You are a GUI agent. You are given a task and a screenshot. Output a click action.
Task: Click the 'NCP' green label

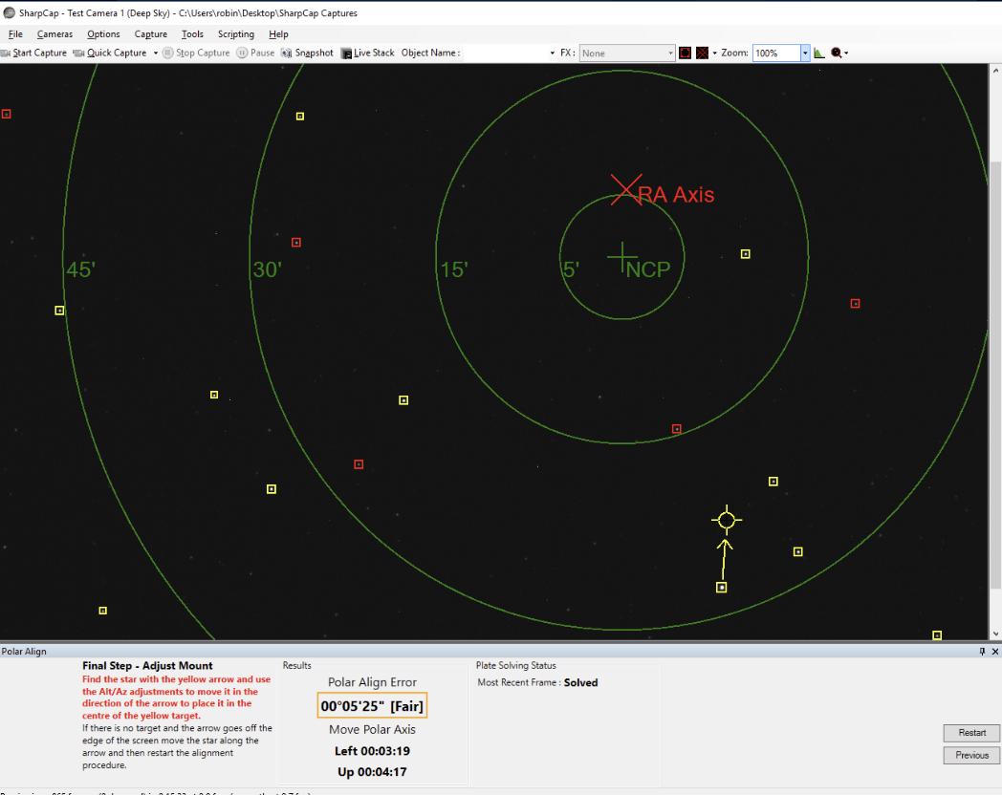pos(648,269)
